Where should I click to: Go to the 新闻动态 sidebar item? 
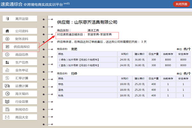[22, 109]
